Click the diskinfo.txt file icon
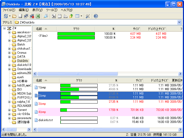 click(x=36, y=120)
